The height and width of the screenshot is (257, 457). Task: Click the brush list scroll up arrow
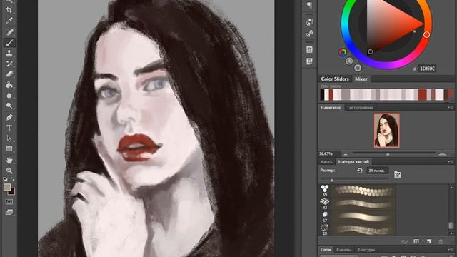click(451, 187)
